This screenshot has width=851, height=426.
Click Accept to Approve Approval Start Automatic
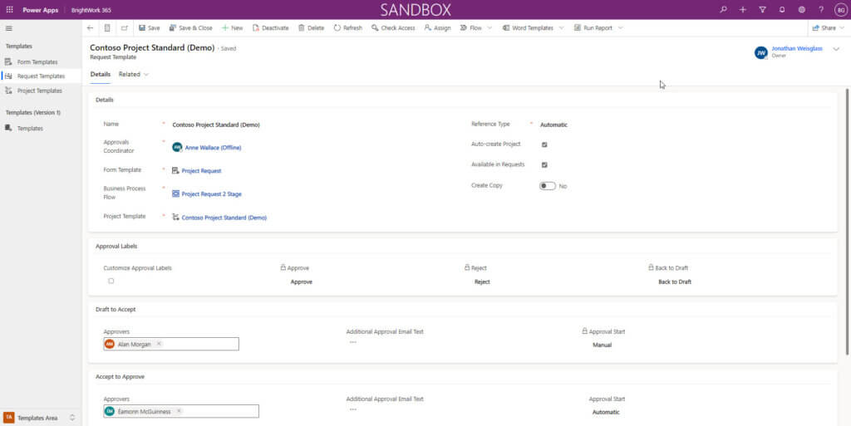606,412
